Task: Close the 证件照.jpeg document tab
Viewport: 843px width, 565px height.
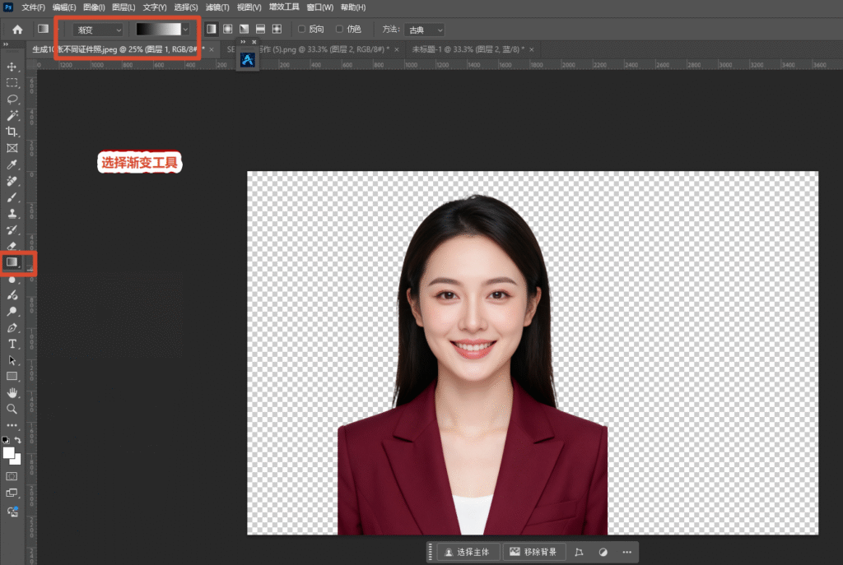Action: tap(212, 49)
